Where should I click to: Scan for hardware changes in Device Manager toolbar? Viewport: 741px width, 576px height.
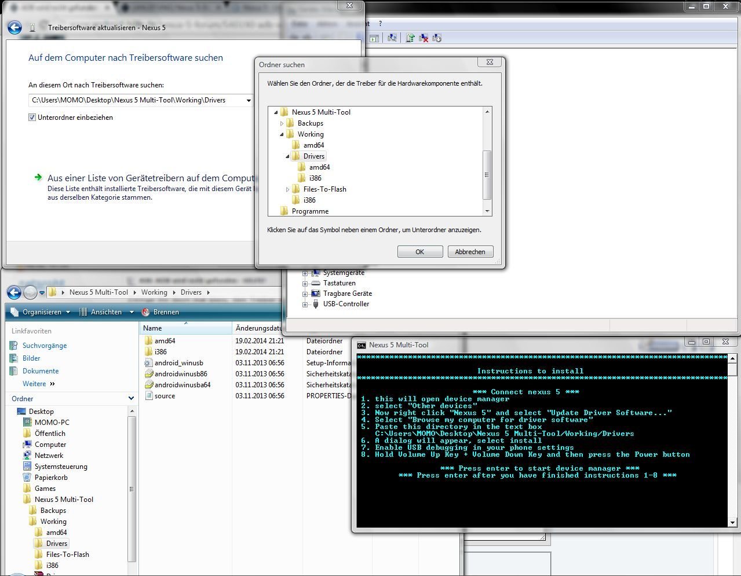[392, 38]
